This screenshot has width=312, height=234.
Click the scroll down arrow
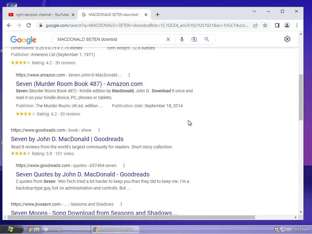pos(301,212)
